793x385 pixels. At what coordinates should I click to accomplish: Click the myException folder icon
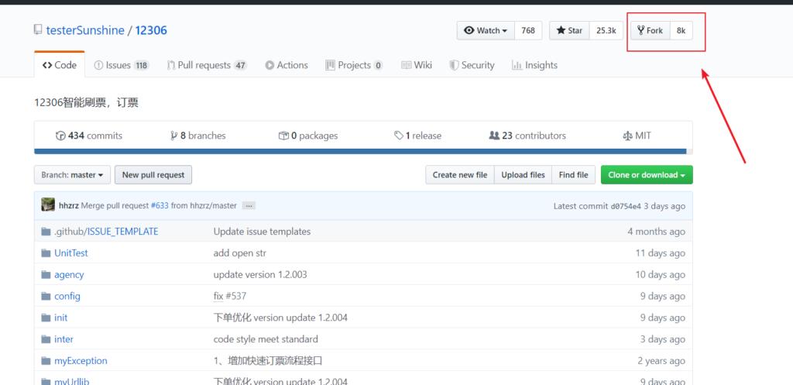point(46,361)
